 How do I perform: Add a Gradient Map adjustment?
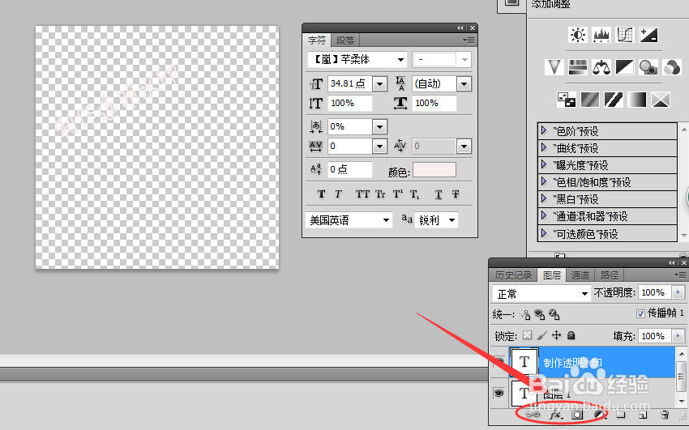tap(636, 100)
